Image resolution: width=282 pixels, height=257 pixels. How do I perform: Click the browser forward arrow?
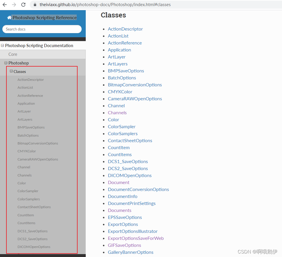[x=14, y=5]
